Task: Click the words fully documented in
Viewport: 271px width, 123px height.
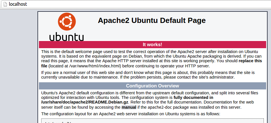Action: tap(193, 97)
